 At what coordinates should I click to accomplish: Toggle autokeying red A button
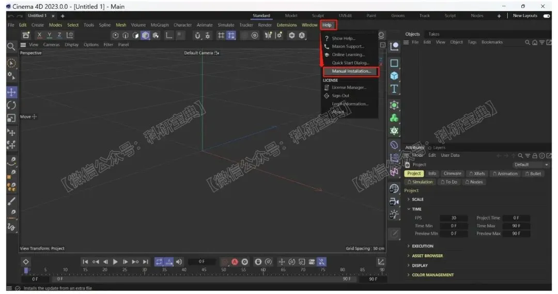point(235,262)
